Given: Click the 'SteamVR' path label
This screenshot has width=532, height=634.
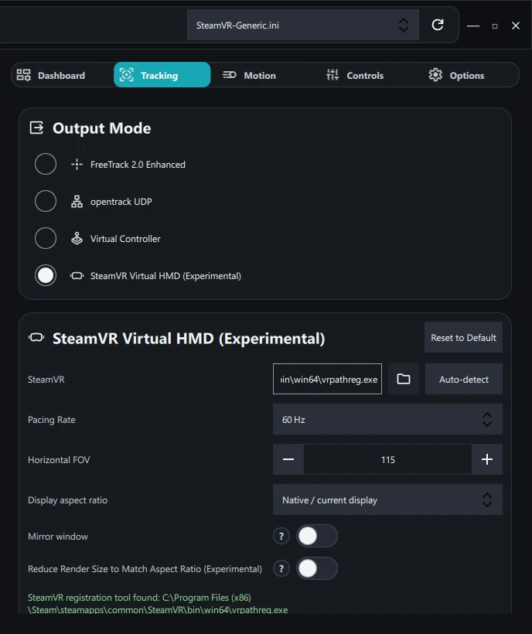Looking at the screenshot, I should pyautogui.click(x=46, y=380).
